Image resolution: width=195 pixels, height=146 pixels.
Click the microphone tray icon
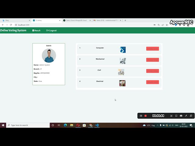(161, 125)
